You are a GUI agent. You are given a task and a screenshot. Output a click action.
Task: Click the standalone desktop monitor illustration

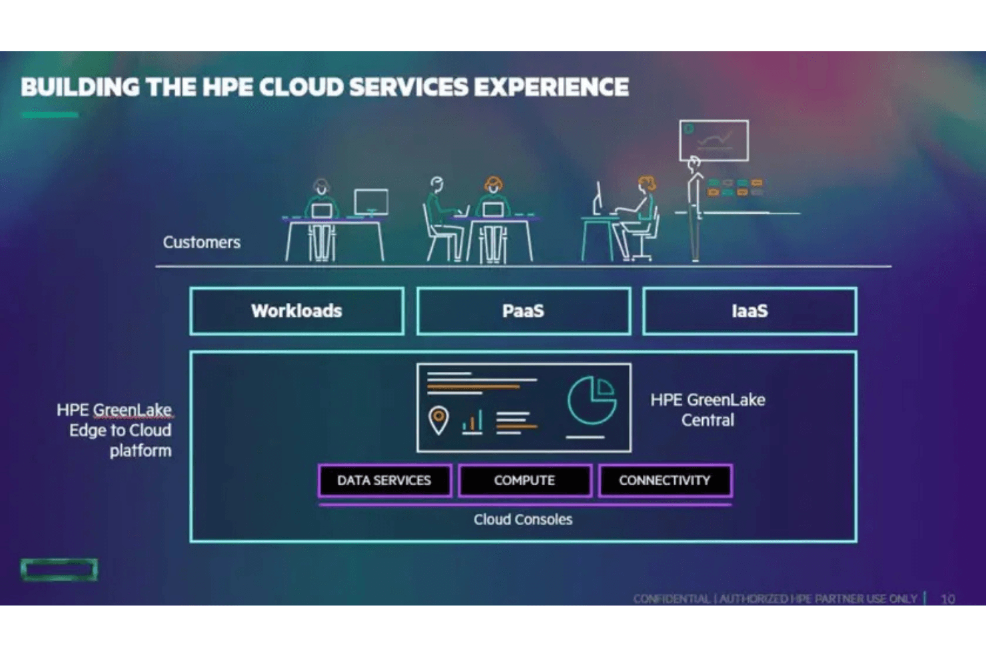pos(371,202)
